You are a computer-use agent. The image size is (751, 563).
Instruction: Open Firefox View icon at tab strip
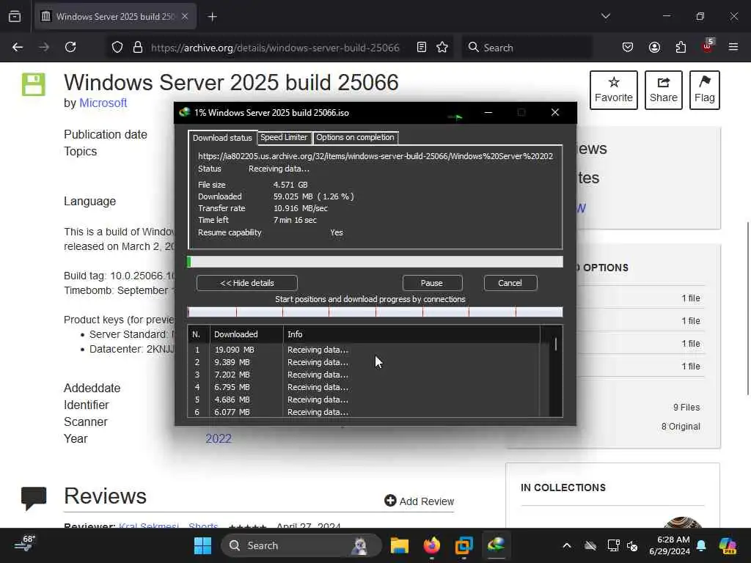click(x=15, y=17)
